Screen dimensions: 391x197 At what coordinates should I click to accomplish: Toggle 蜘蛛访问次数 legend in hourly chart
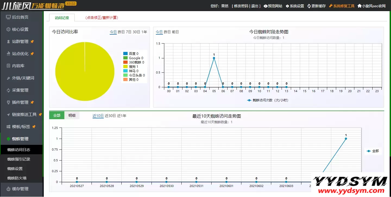tap(268, 100)
